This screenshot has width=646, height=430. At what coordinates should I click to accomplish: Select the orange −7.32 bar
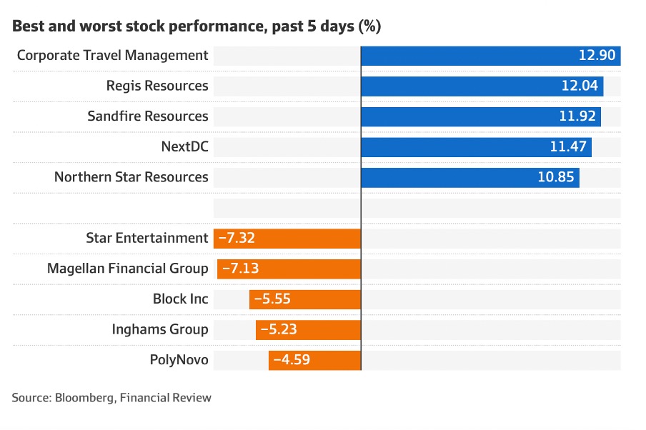[x=287, y=239]
